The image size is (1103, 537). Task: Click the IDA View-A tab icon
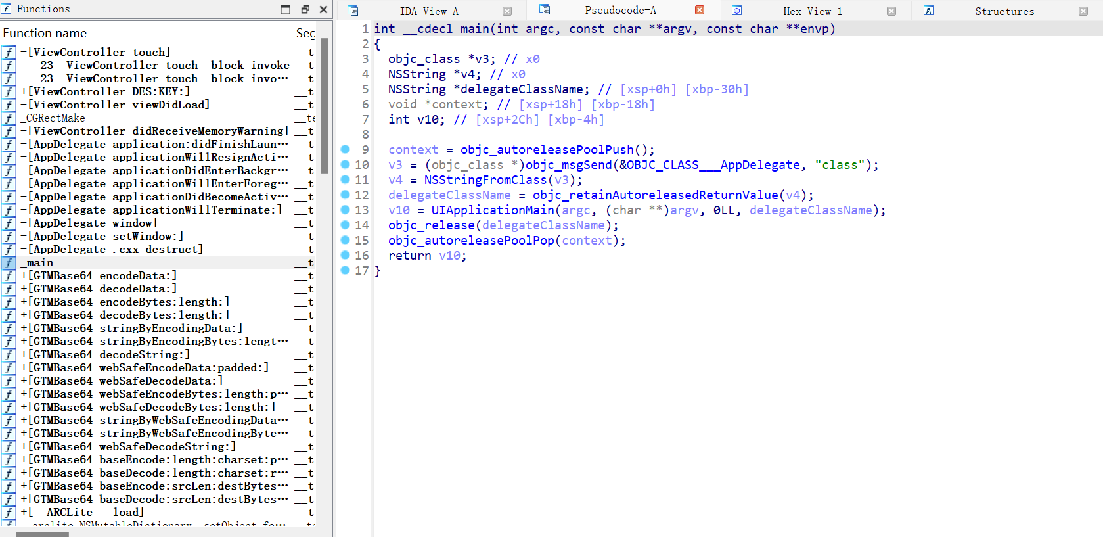353,11
